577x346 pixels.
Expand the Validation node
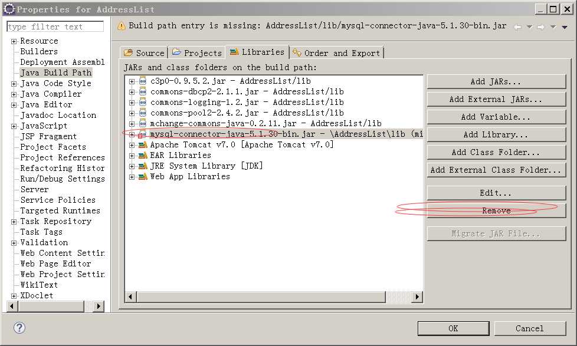point(14,243)
